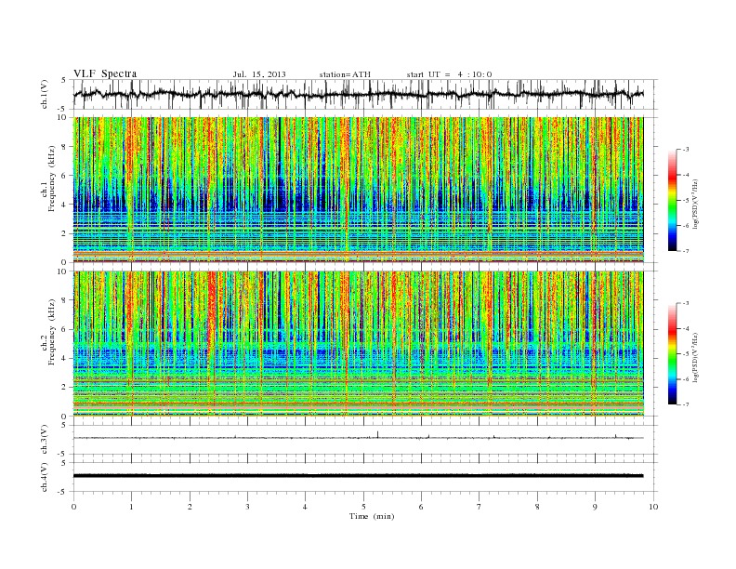
Task: Click the '-7' tick on ch.2 color bar
Action: point(684,404)
